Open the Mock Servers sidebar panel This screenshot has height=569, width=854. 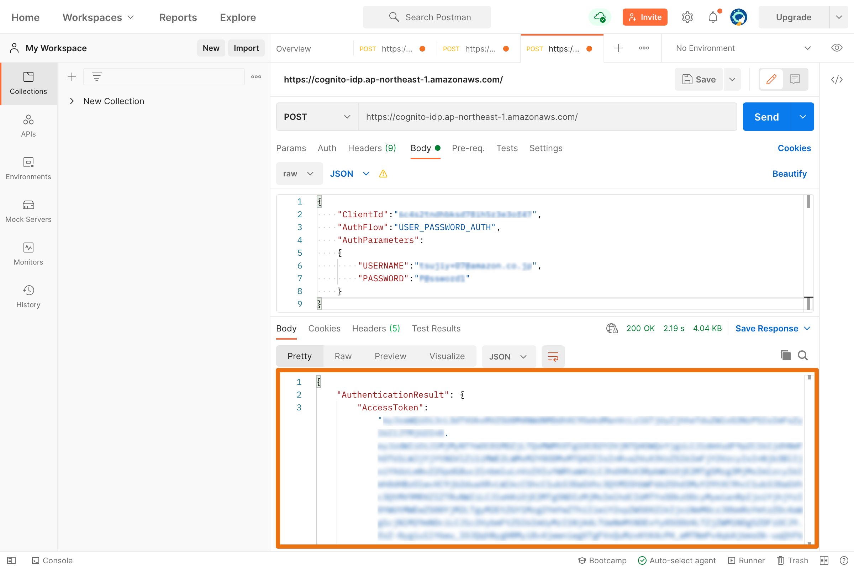coord(28,212)
